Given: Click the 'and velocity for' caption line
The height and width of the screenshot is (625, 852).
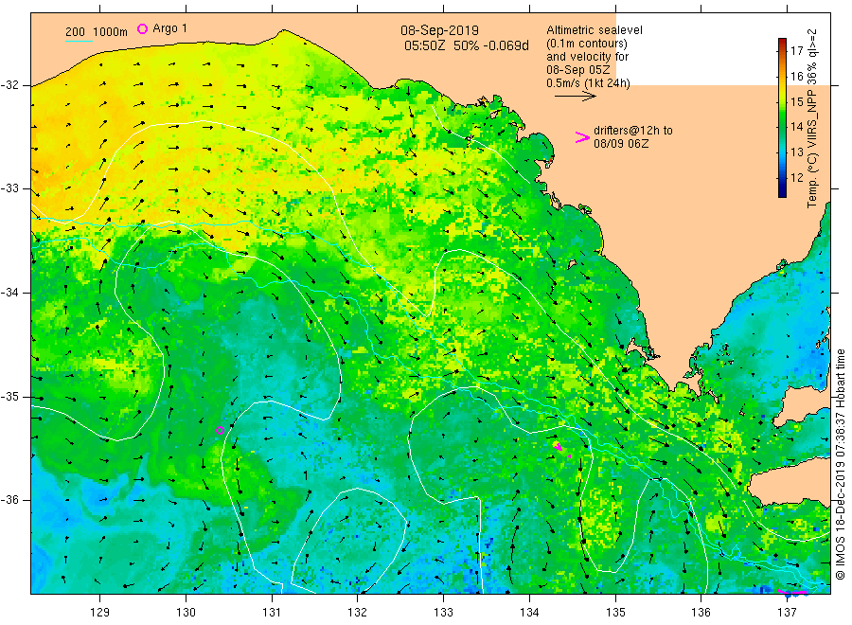Looking at the screenshot, I should [587, 57].
